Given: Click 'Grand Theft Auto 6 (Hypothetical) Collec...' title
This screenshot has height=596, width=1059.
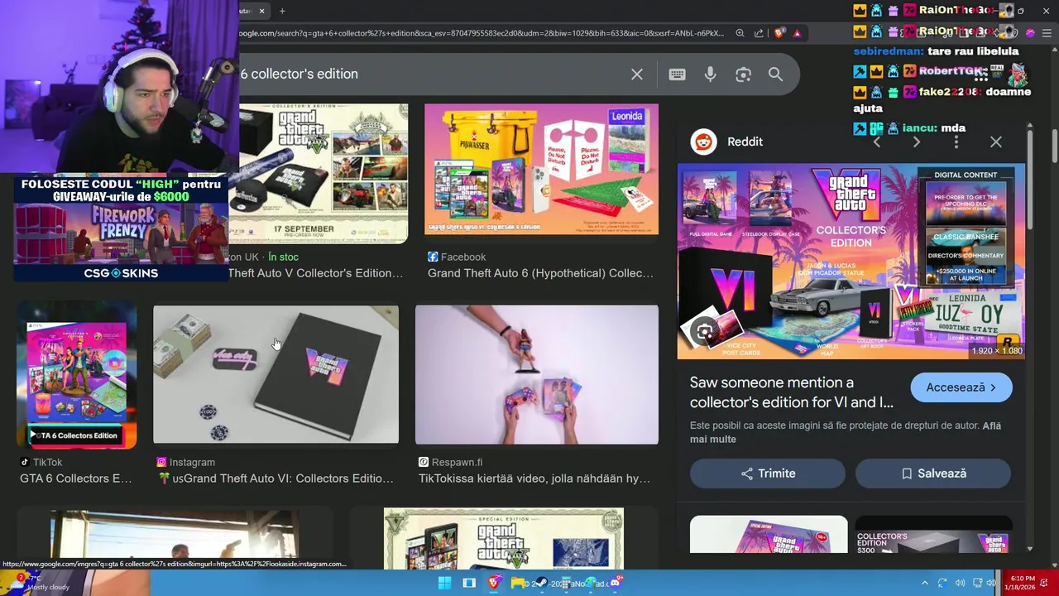Looking at the screenshot, I should coord(540,273).
